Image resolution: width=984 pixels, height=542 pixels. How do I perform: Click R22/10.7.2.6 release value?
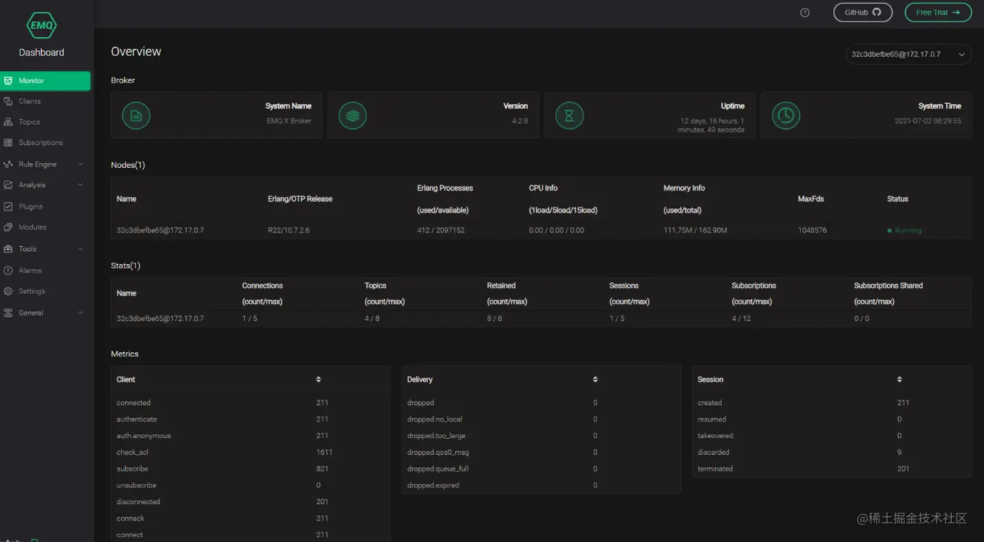[289, 230]
